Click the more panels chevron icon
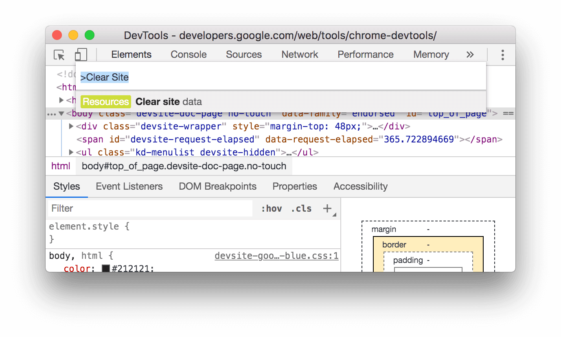 pyautogui.click(x=470, y=54)
